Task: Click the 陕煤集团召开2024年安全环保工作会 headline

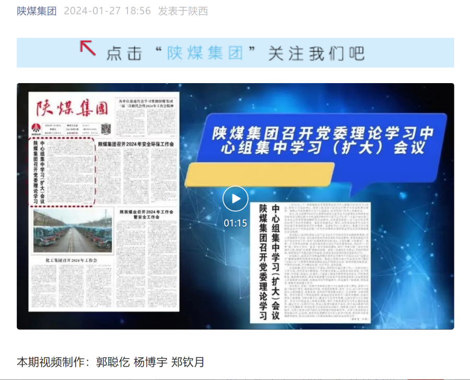Action: coord(136,144)
